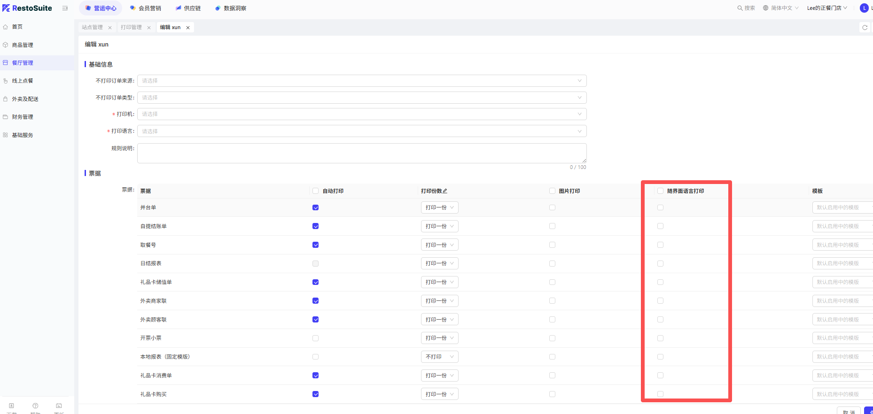The width and height of the screenshot is (873, 414).
Task: Uncheck 自动打印 for 并台单
Action: point(316,207)
